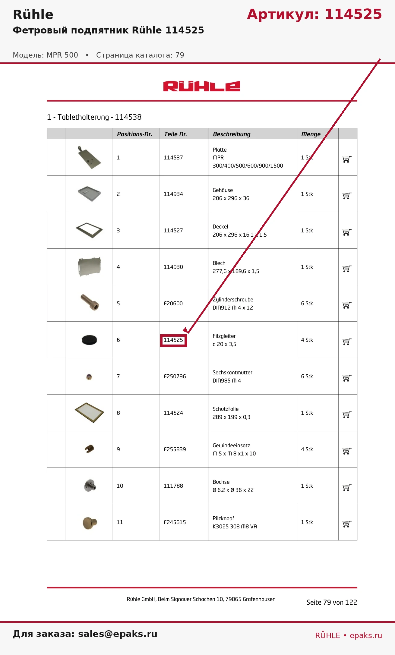Image resolution: width=395 pixels, height=655 pixels.
Task: Click cart icon for Sechskantmutter F250796
Action: coord(347,378)
